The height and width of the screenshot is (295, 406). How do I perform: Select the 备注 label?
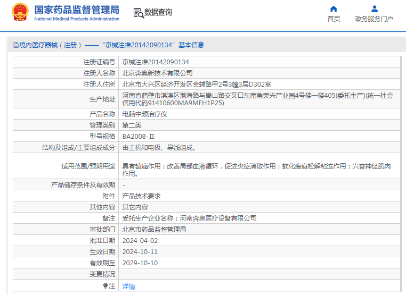(x=109, y=218)
